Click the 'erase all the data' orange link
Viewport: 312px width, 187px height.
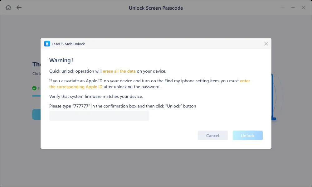119,71
